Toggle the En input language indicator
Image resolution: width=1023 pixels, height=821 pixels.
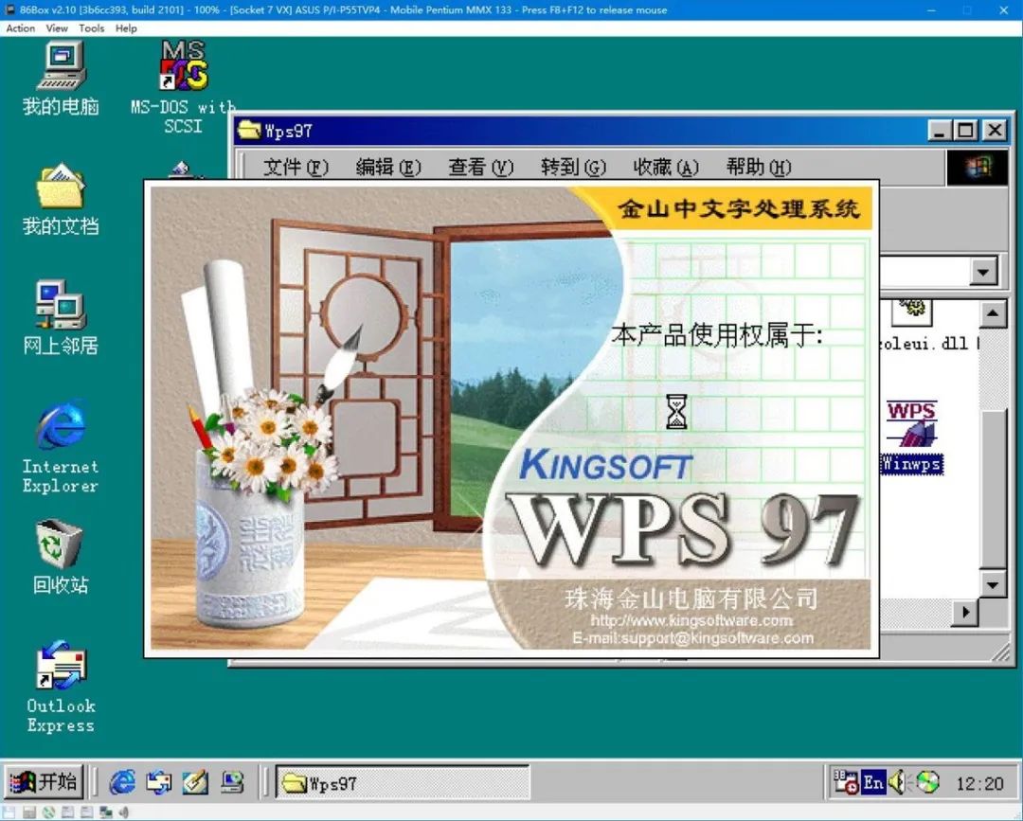click(x=872, y=782)
